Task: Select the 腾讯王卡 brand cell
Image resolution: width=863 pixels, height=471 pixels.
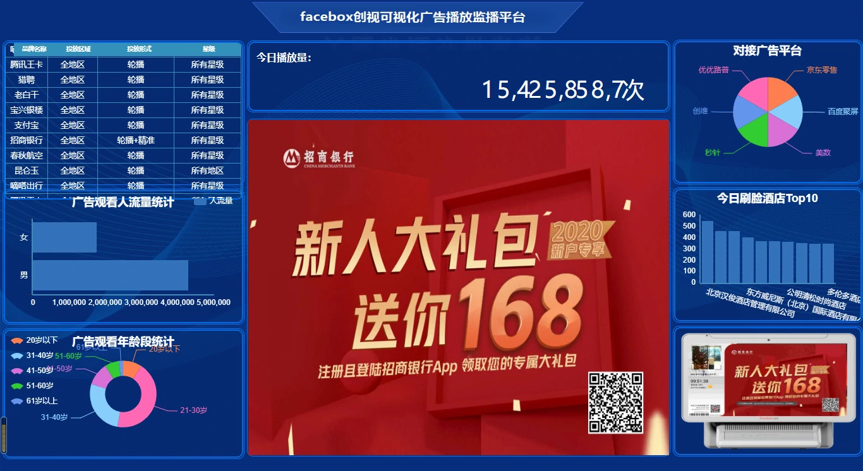Action: [27, 64]
